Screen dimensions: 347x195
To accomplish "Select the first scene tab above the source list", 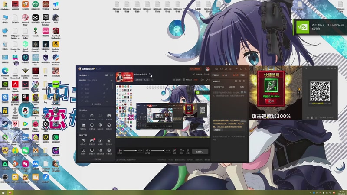I will coord(83,80).
